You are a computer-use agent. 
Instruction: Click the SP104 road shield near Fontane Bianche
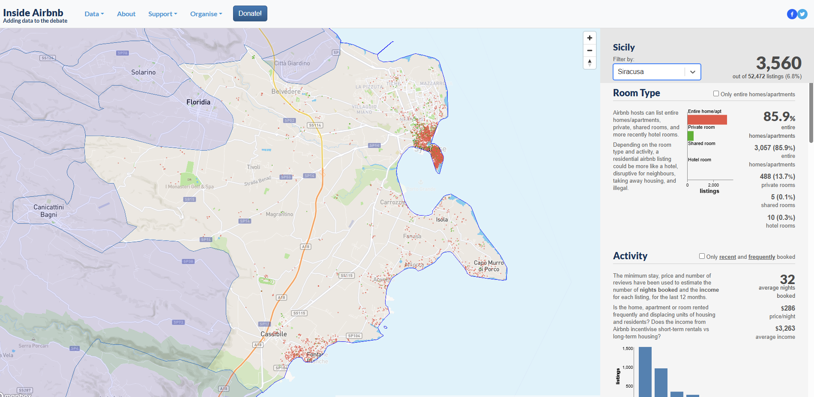click(x=281, y=368)
